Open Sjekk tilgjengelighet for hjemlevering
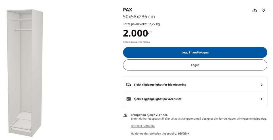 point(160,85)
